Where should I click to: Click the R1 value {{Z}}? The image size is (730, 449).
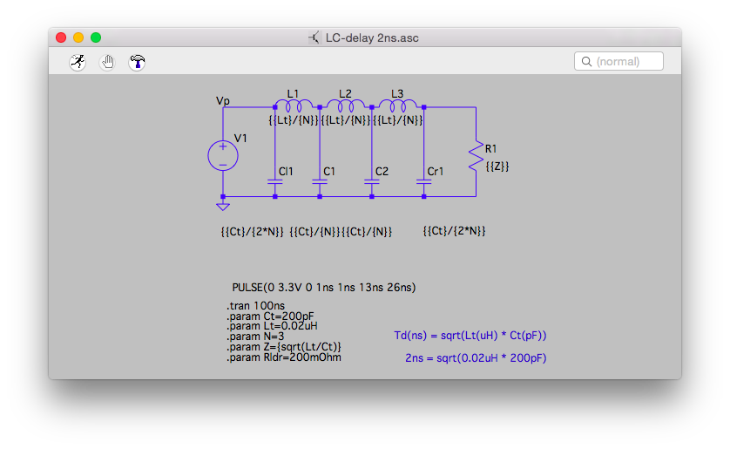coord(497,167)
